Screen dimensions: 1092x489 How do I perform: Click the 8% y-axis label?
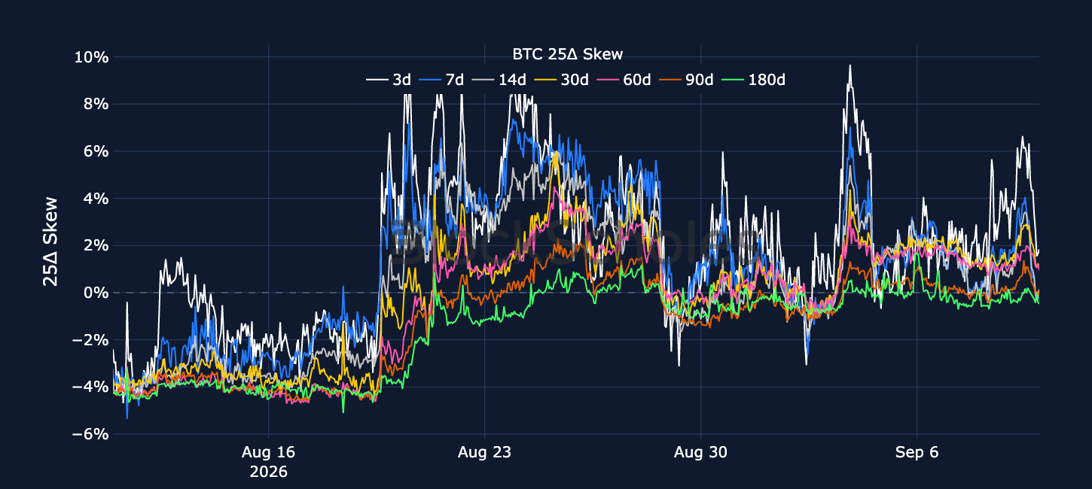96,105
